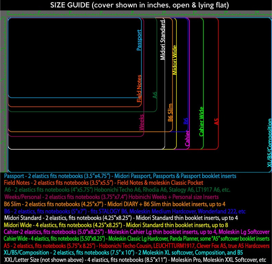Click the vertical 'Weeks' label in the diagram
This screenshot has height=264, width=272.
click(x=141, y=122)
